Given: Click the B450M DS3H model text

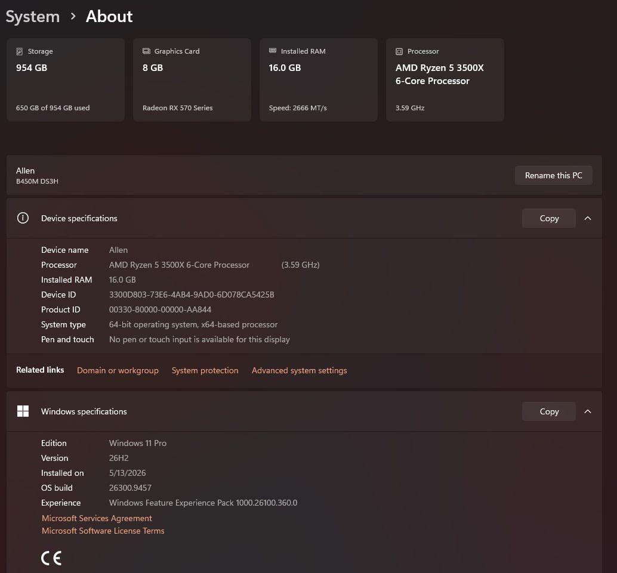Looking at the screenshot, I should 37,181.
